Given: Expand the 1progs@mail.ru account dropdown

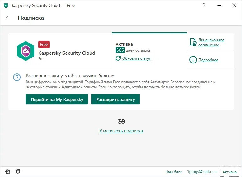Looking at the screenshot, I should tap(202, 172).
